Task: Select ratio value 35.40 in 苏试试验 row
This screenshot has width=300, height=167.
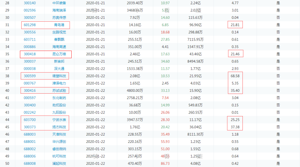Action: (235, 91)
